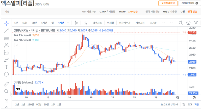Select the crosshair cursor tool
Viewport: 202px width, 109px height.
[6, 23]
